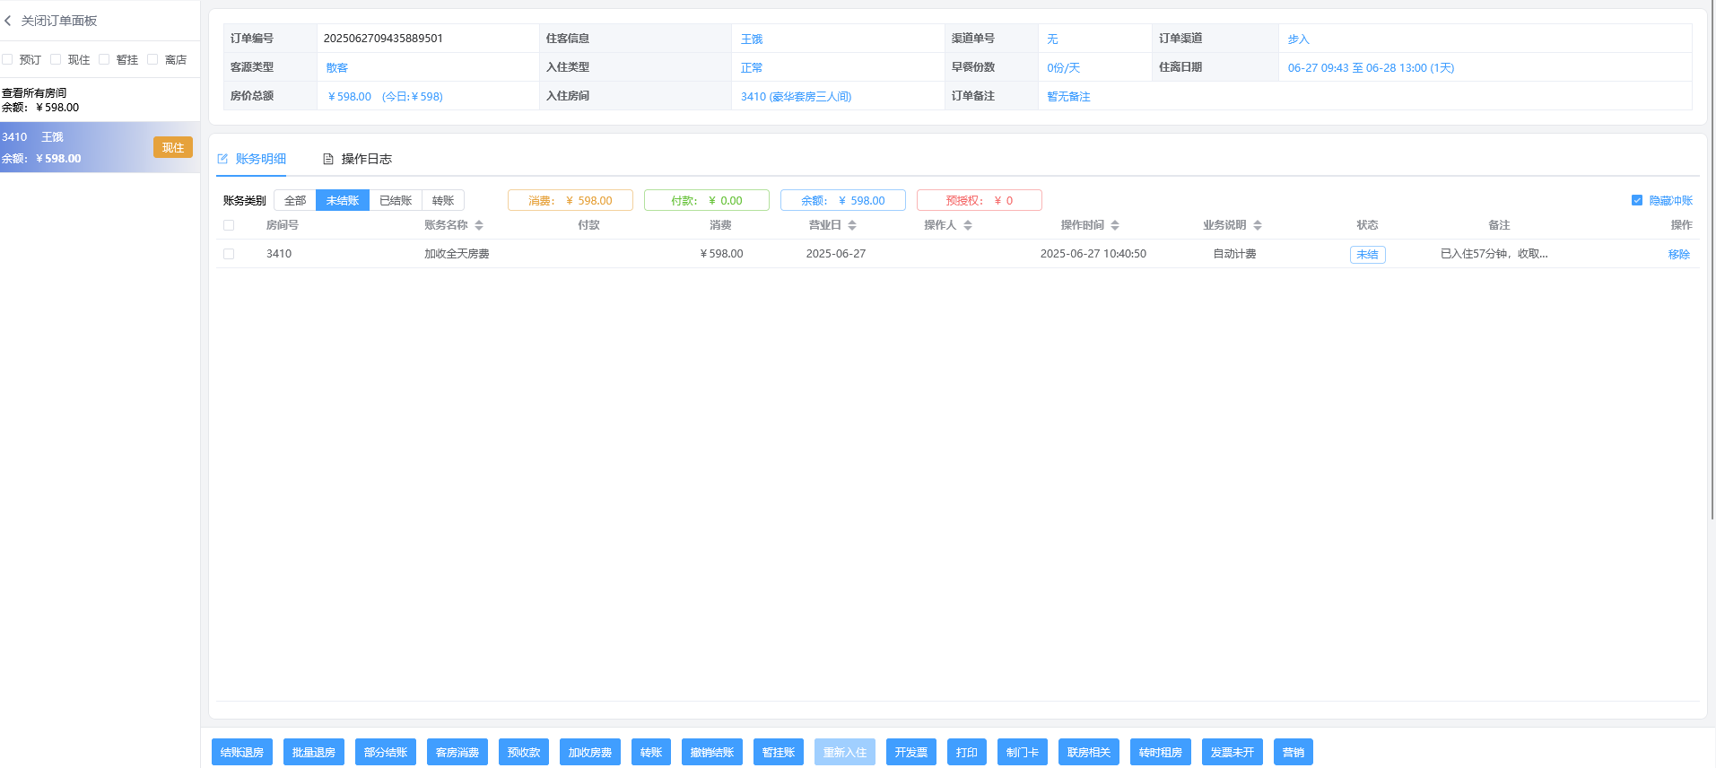Click 预授权 ￥0 summary box

pyautogui.click(x=980, y=200)
